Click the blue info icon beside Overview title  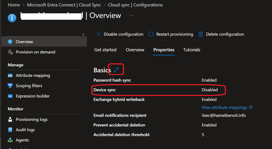[12, 18]
